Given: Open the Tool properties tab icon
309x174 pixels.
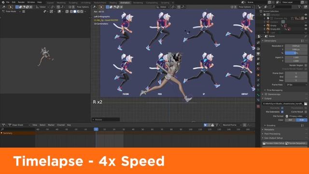Looking at the screenshot, I should pos(258,43).
